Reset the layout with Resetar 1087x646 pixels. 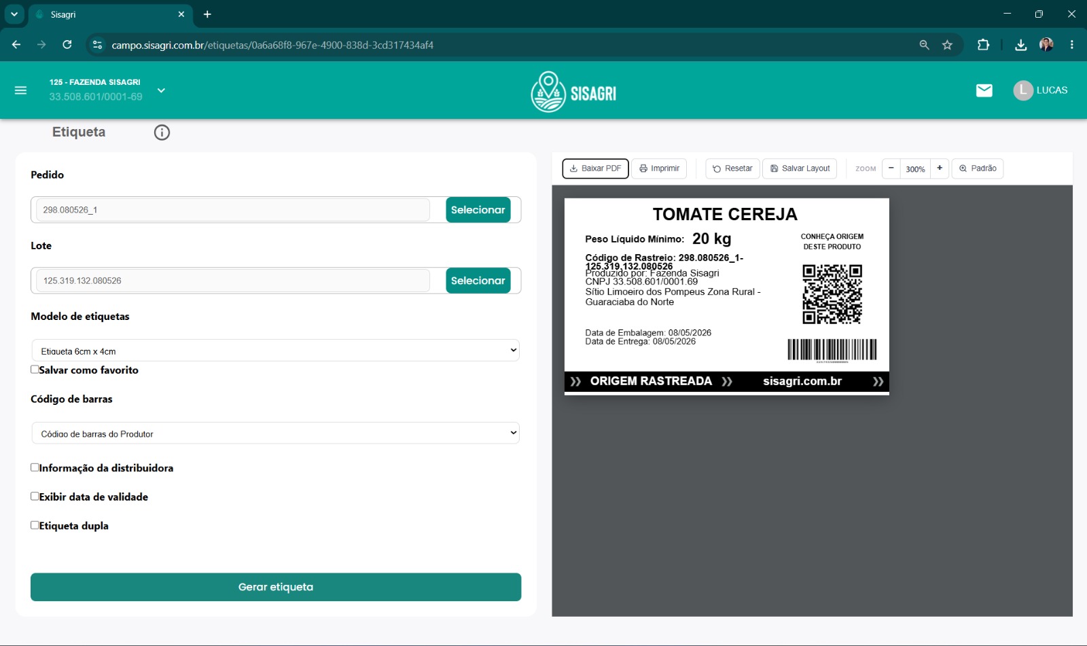(732, 168)
